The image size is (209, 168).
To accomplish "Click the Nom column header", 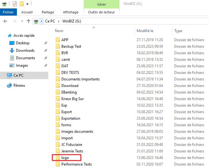I will pos(59,31).
